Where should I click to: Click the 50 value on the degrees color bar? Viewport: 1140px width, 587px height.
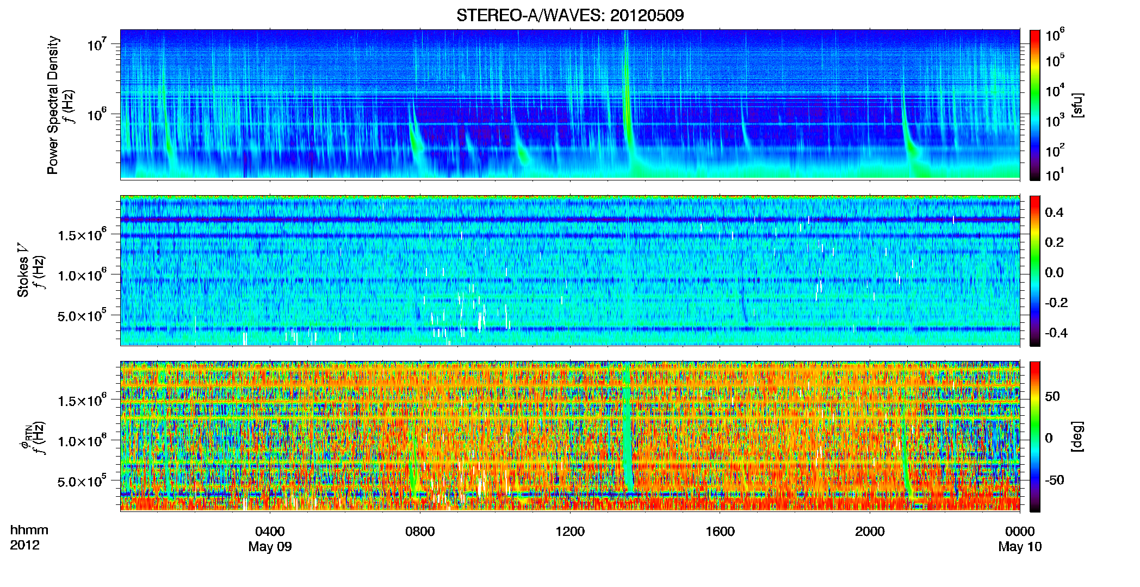[x=1052, y=396]
